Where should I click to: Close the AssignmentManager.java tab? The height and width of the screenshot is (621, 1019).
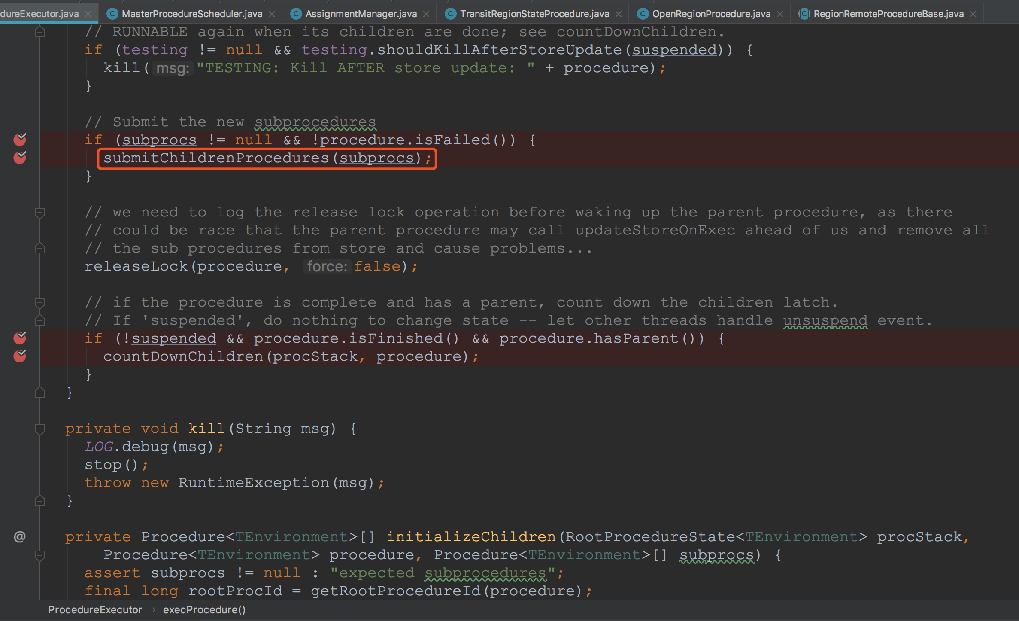pos(426,14)
